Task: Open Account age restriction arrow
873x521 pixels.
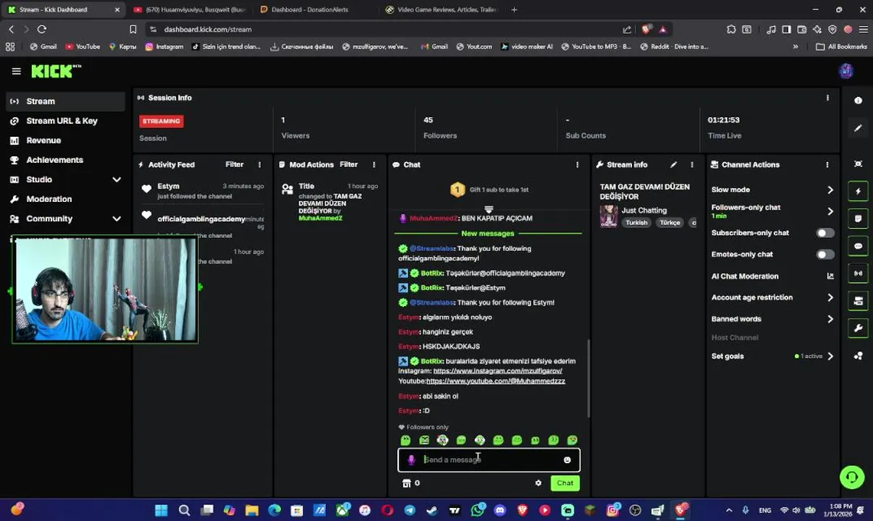Action: (x=830, y=297)
